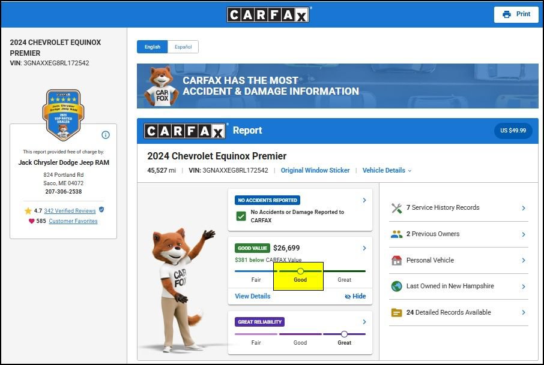The width and height of the screenshot is (544, 365).
Task: Click 'Personal Vehicle' text
Action: pos(430,260)
